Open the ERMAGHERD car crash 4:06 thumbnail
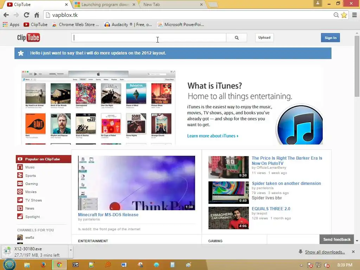 229,218
